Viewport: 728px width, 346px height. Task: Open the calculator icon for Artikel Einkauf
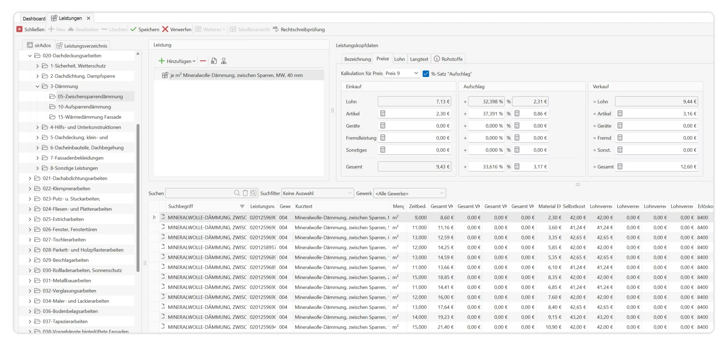(383, 114)
